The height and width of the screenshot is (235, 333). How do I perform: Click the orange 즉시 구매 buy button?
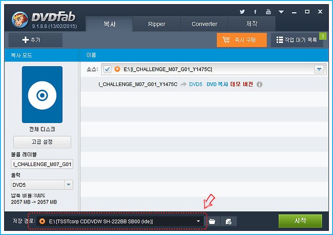(x=242, y=40)
